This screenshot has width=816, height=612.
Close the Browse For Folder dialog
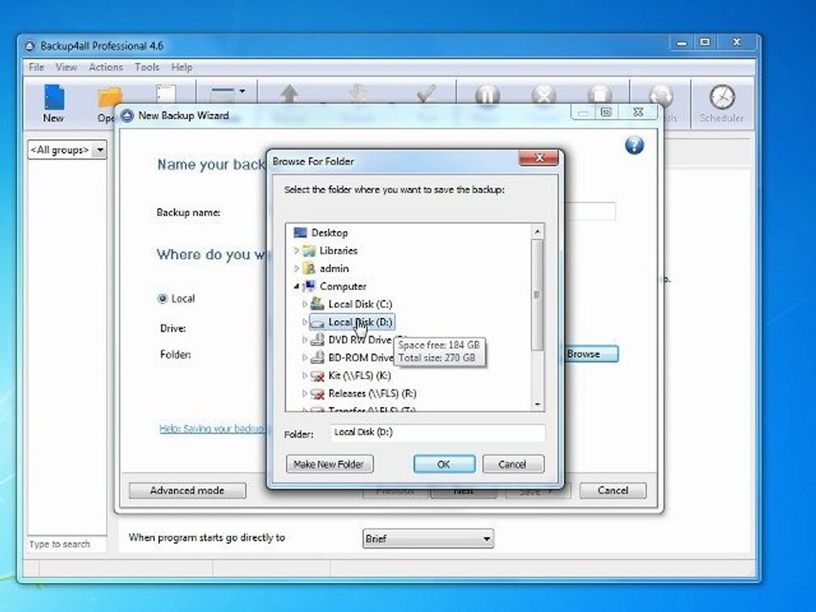[x=539, y=158]
